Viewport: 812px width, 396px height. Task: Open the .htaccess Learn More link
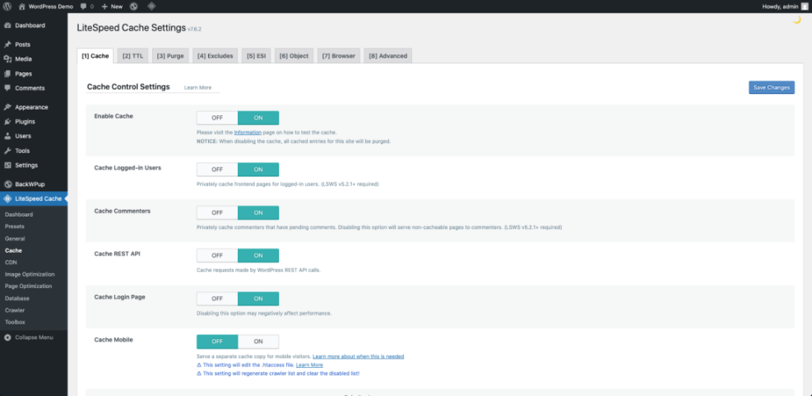coord(309,365)
